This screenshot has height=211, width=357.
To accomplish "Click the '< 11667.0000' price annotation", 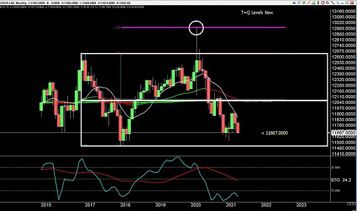I will [275, 133].
